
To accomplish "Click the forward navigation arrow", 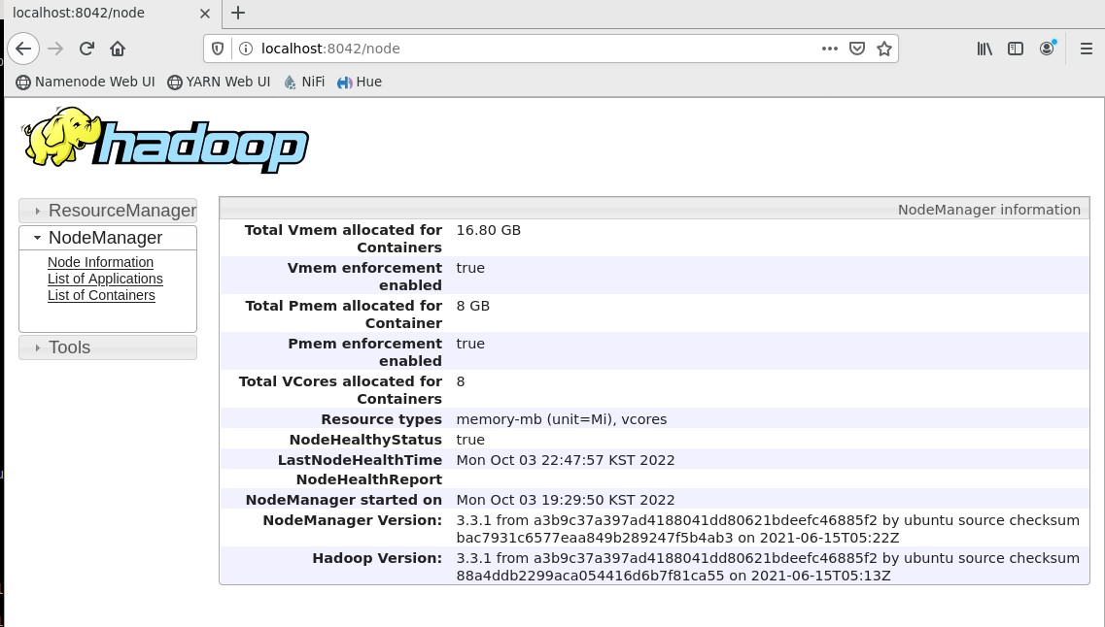I will point(55,49).
